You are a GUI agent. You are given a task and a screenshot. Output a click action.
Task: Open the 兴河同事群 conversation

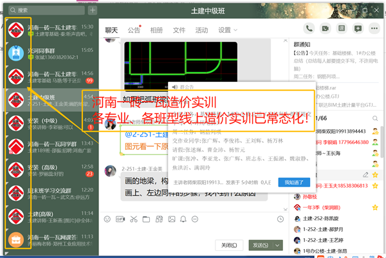(51, 53)
